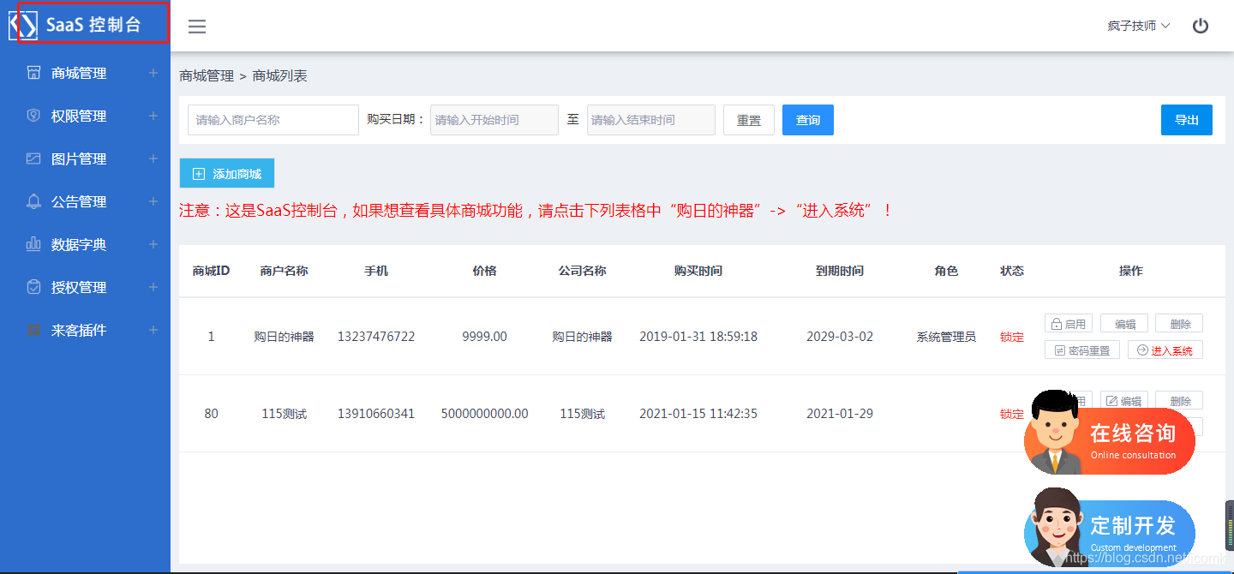Image resolution: width=1234 pixels, height=574 pixels.
Task: Click the logout power icon top right
Action: pyautogui.click(x=1200, y=25)
